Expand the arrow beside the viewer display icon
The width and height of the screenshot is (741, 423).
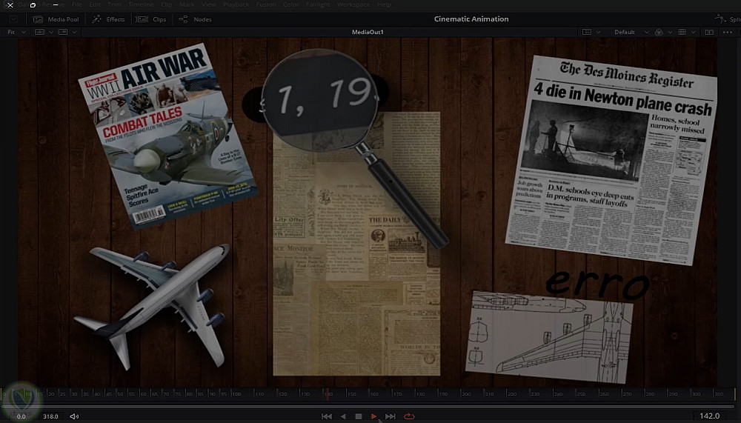[x=598, y=32]
